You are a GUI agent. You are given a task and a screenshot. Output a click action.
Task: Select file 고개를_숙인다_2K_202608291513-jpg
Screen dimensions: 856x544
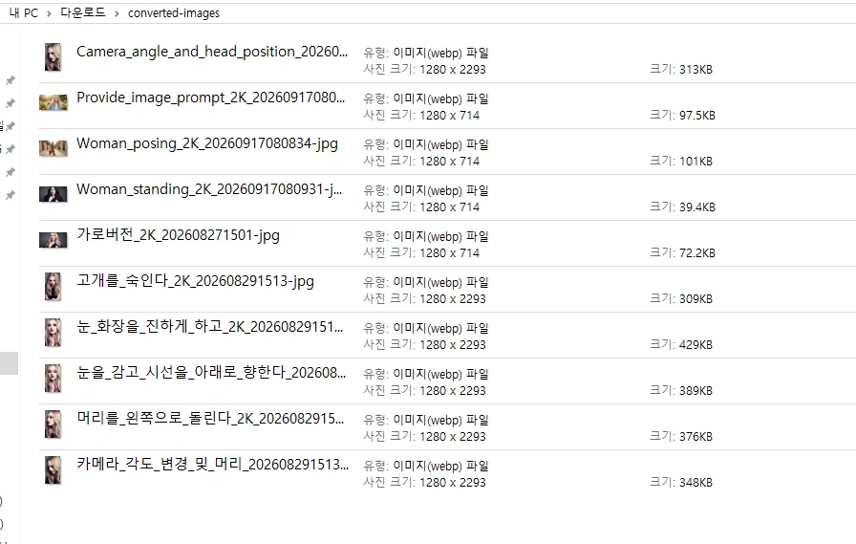[x=195, y=281]
